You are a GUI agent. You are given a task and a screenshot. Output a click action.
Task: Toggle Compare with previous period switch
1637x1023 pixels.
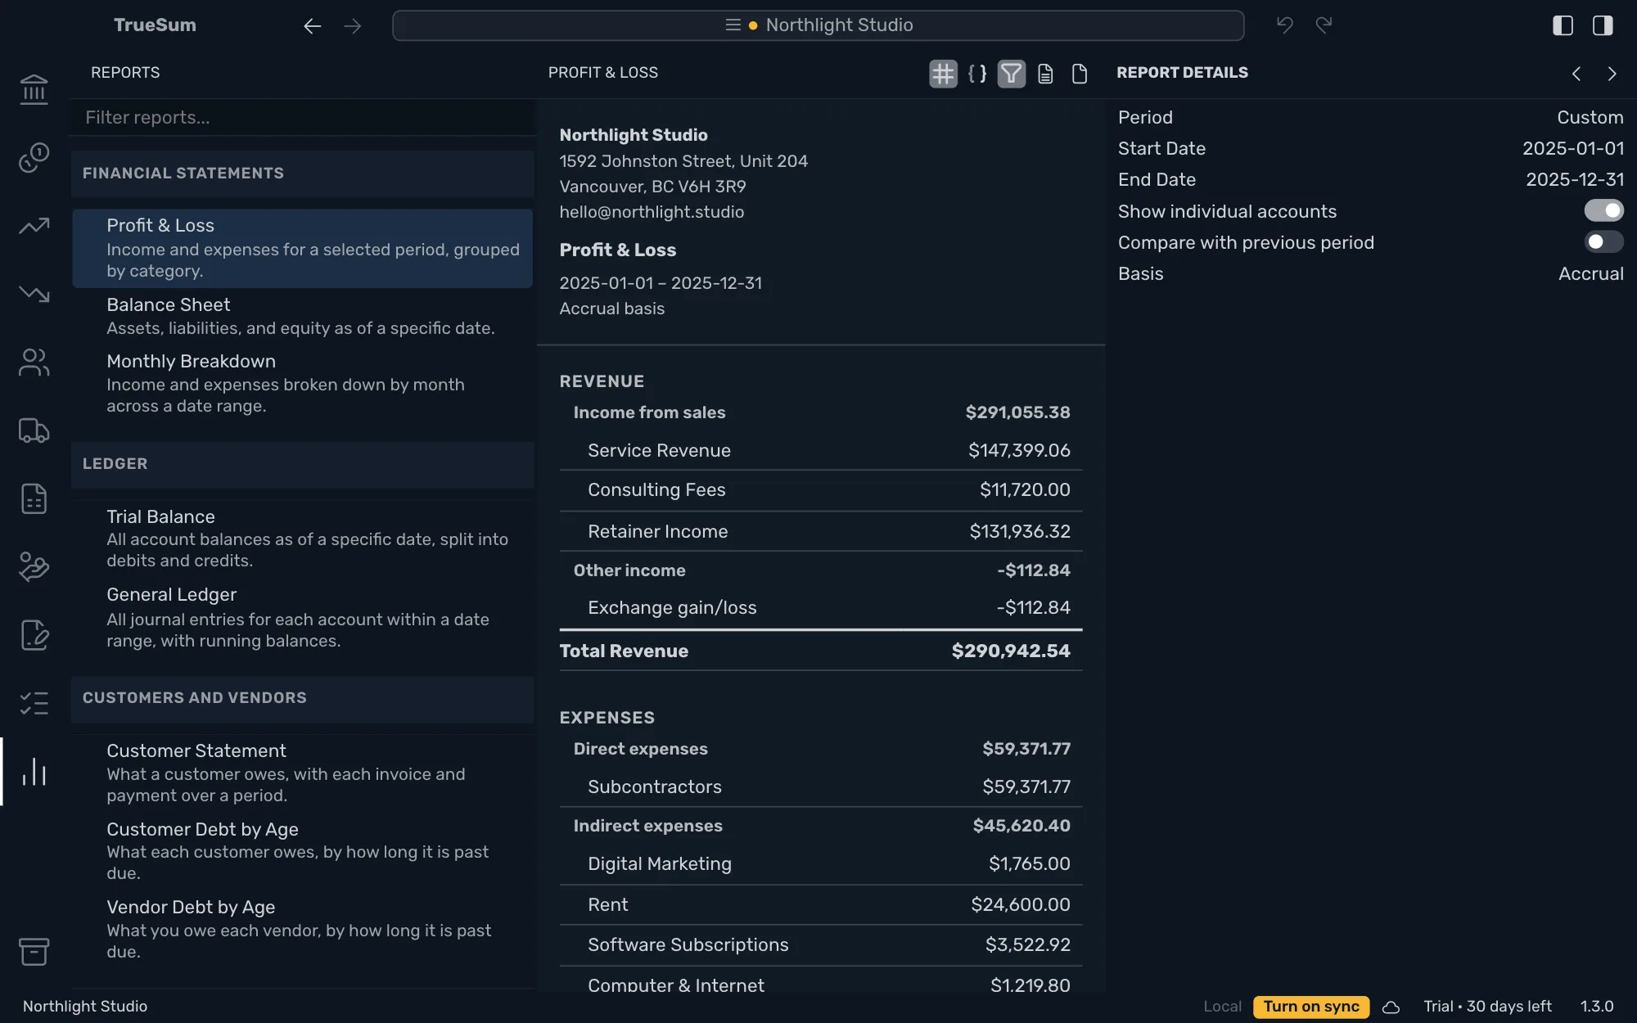coord(1603,242)
